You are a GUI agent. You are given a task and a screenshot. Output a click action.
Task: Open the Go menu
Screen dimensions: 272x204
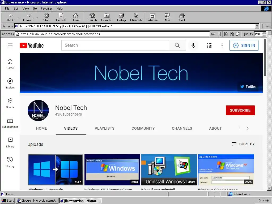tap(35, 8)
